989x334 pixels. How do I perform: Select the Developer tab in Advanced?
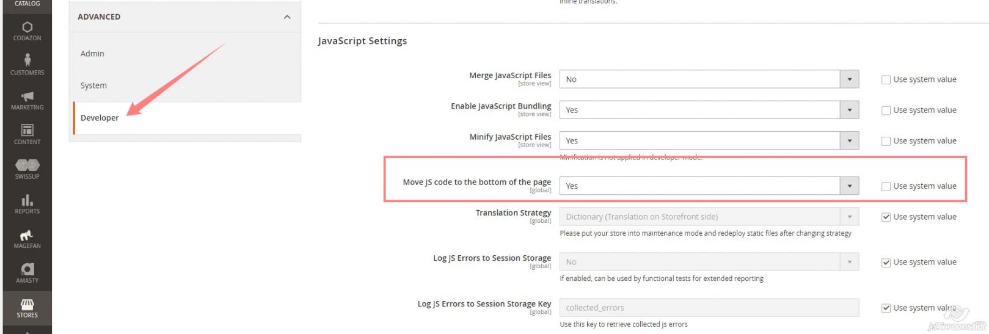[100, 118]
